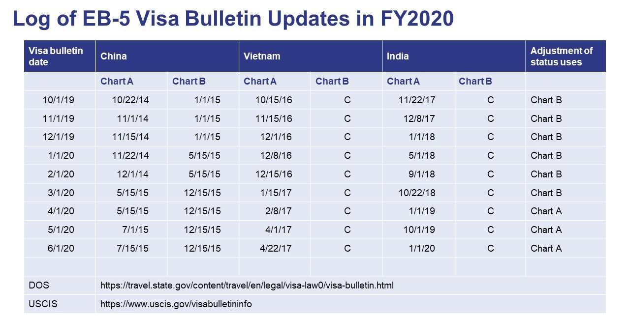Click the USCIS row label
Image resolution: width=630 pixels, height=316 pixels.
43,304
